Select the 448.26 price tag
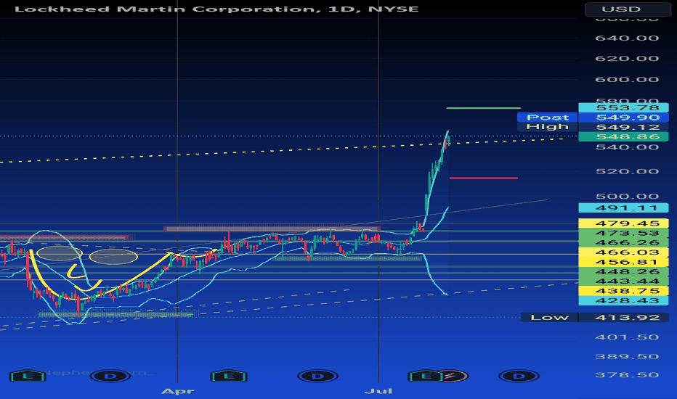This screenshot has height=399, width=677. point(623,272)
